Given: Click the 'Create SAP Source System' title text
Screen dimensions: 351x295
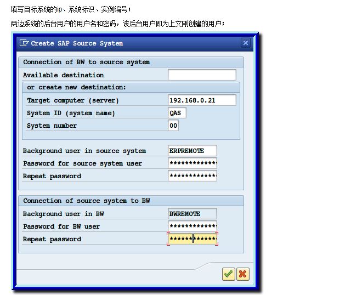Looking at the screenshot, I should point(77,43).
